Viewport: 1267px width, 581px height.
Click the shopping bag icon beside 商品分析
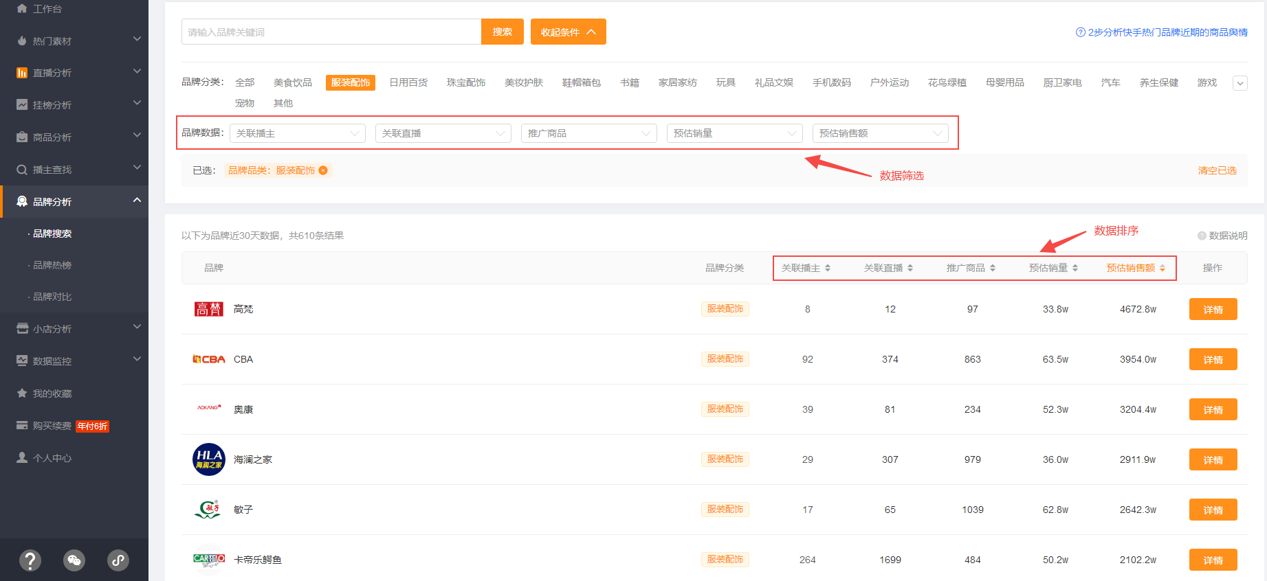tap(22, 137)
